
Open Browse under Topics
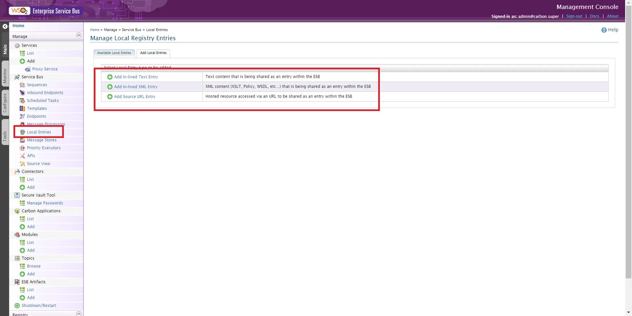(34, 266)
